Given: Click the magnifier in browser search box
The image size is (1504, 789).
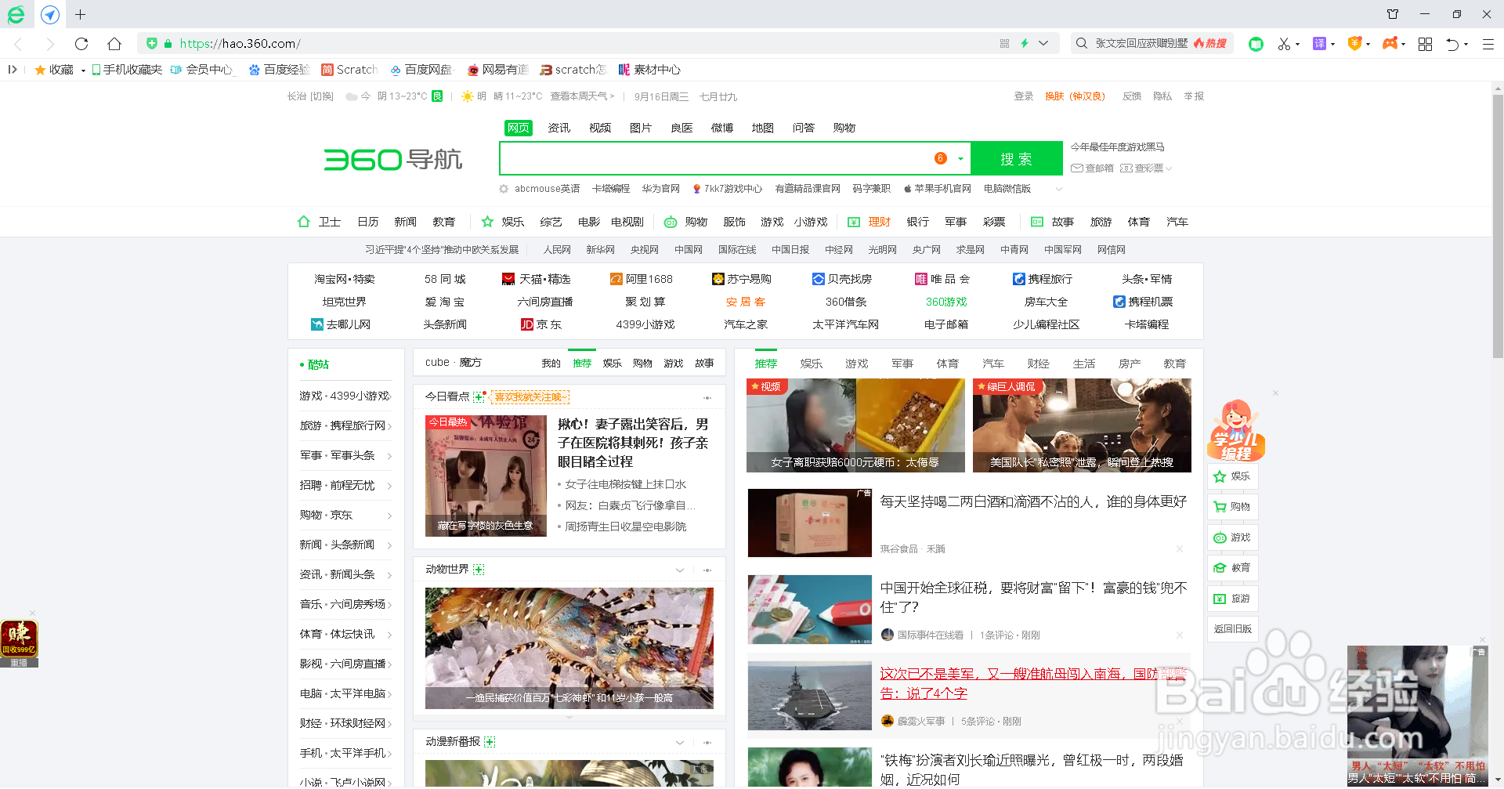Looking at the screenshot, I should (1082, 44).
